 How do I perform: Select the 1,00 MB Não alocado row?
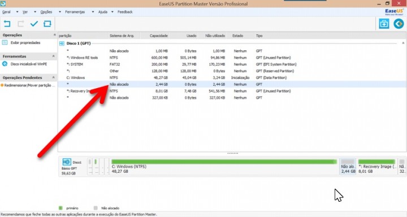tap(232, 51)
